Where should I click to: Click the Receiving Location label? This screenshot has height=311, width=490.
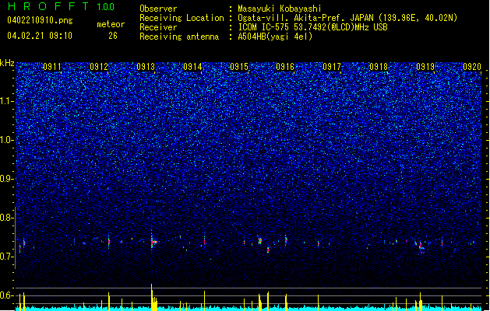[x=182, y=18]
